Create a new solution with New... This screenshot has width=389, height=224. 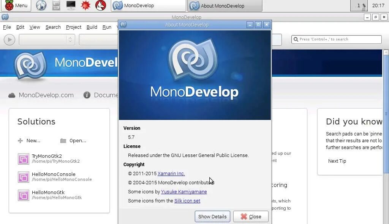(x=33, y=140)
